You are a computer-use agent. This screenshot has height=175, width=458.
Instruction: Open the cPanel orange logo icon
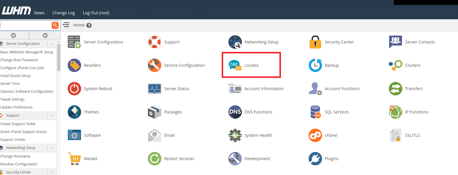[x=315, y=135]
